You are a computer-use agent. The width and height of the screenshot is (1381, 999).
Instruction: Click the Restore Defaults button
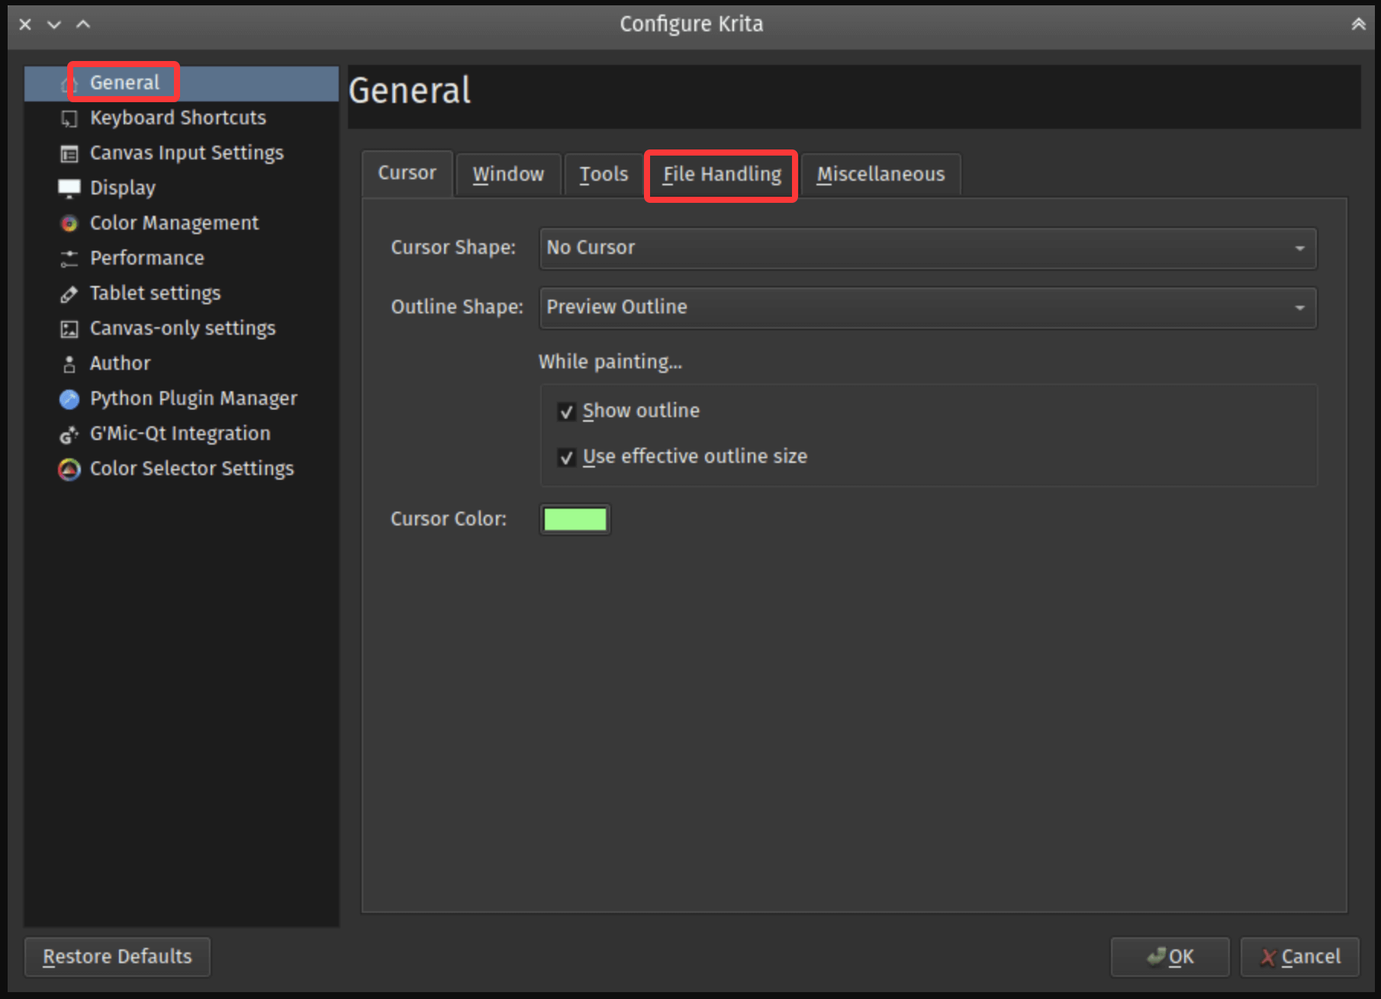point(117,956)
